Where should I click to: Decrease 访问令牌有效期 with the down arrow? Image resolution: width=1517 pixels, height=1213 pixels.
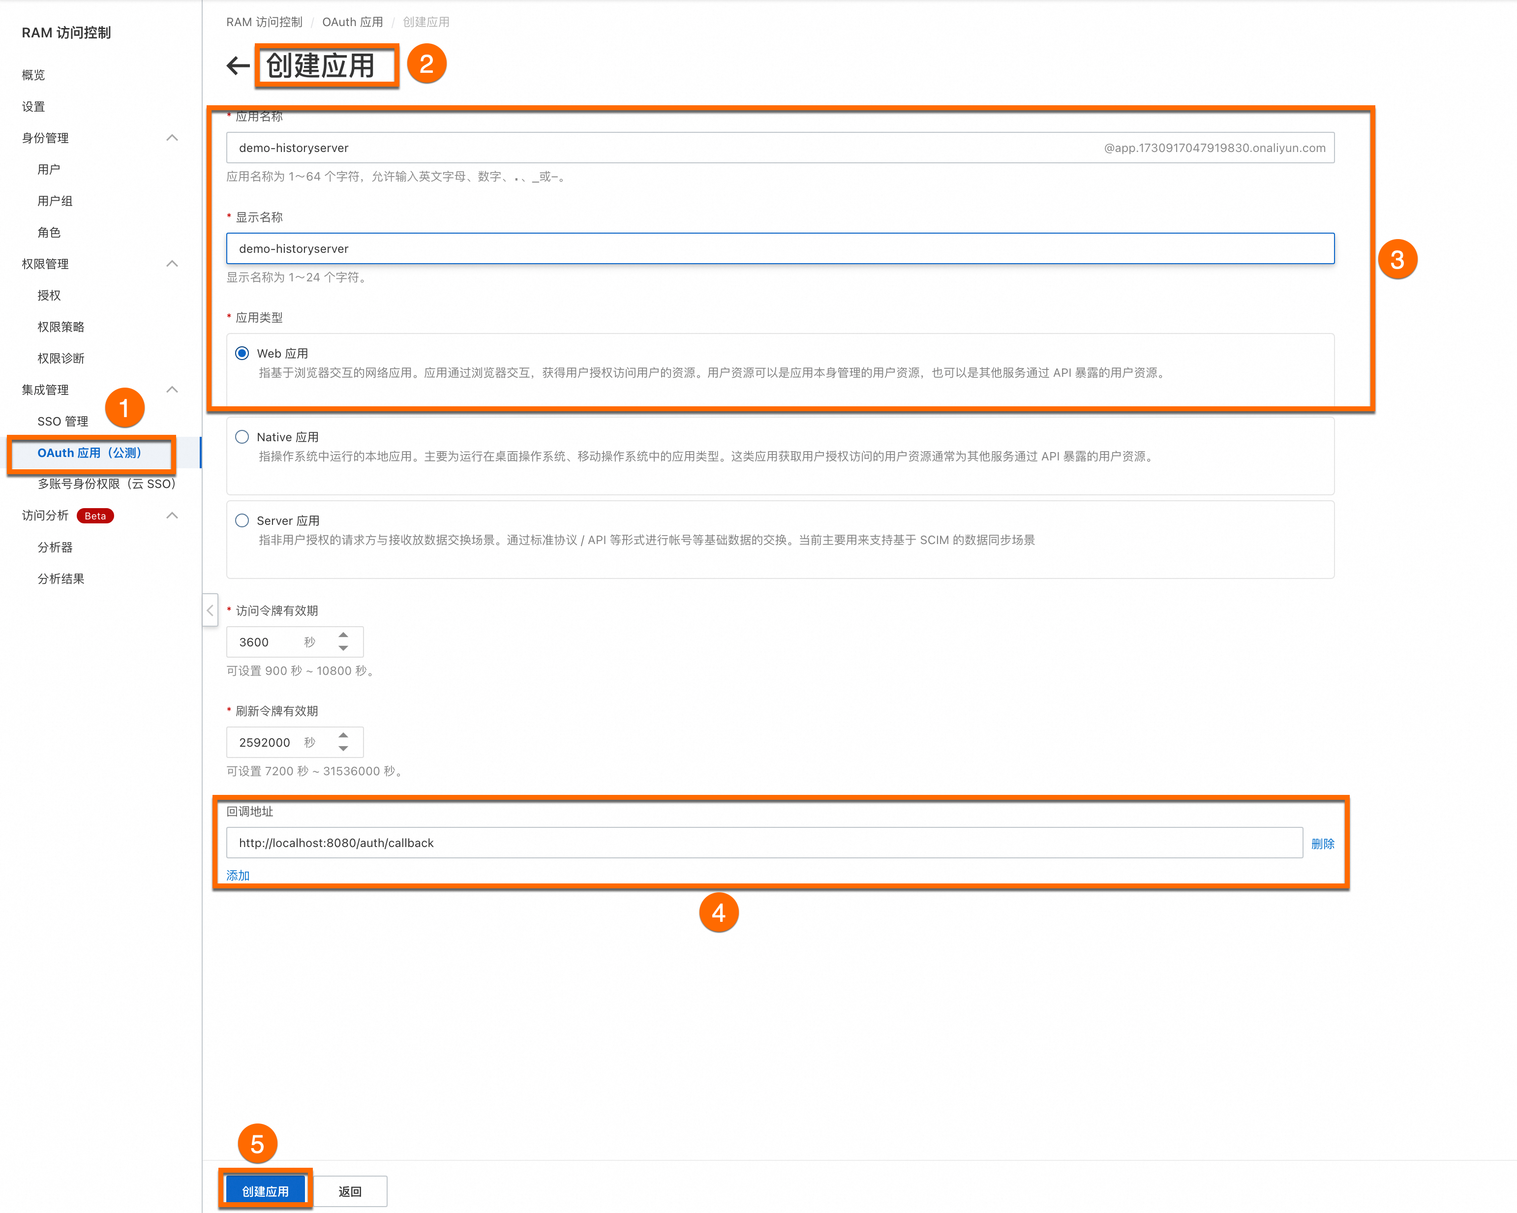343,649
